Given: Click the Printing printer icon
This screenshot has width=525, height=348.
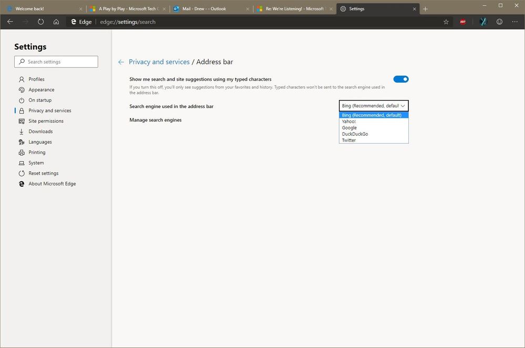Looking at the screenshot, I should coord(22,153).
